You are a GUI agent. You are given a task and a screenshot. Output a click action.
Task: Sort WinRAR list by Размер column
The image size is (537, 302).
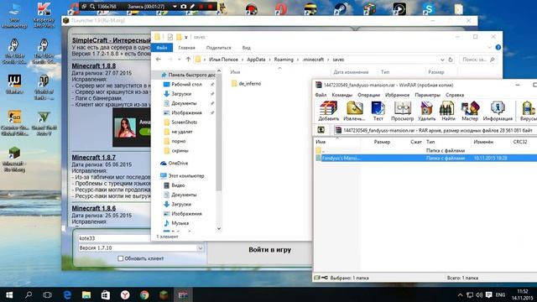pos(382,142)
